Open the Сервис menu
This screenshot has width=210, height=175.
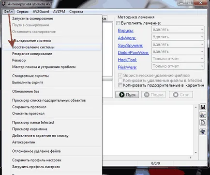[x=23, y=12]
